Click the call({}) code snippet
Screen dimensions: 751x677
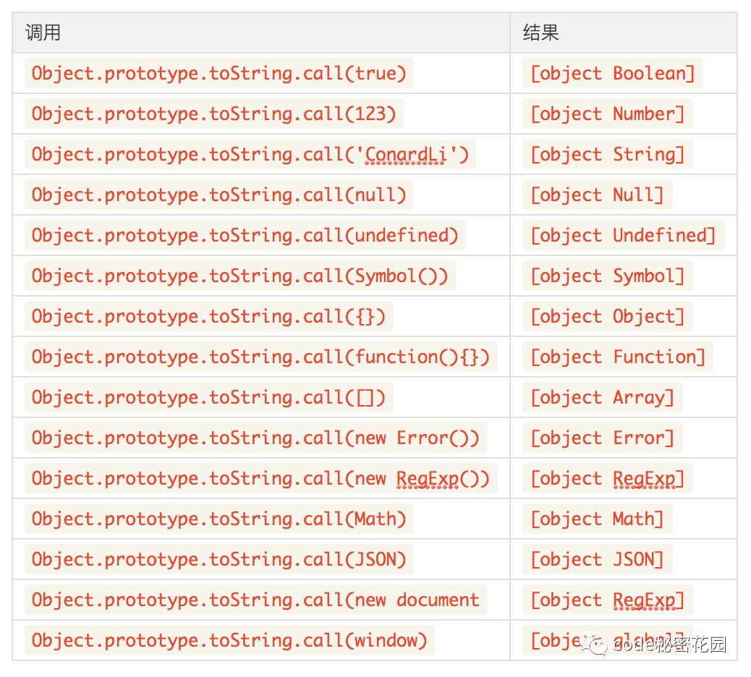pos(209,316)
